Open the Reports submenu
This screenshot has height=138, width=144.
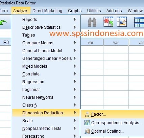coord(46,20)
